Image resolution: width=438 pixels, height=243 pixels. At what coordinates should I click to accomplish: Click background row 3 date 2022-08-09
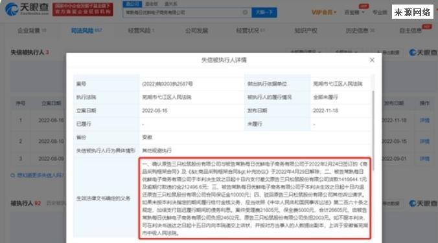51,158
